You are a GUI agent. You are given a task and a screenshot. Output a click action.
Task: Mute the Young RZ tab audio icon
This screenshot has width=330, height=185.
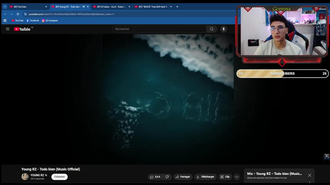point(84,7)
